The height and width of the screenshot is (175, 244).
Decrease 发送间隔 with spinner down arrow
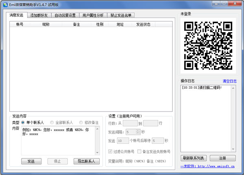click(138, 133)
